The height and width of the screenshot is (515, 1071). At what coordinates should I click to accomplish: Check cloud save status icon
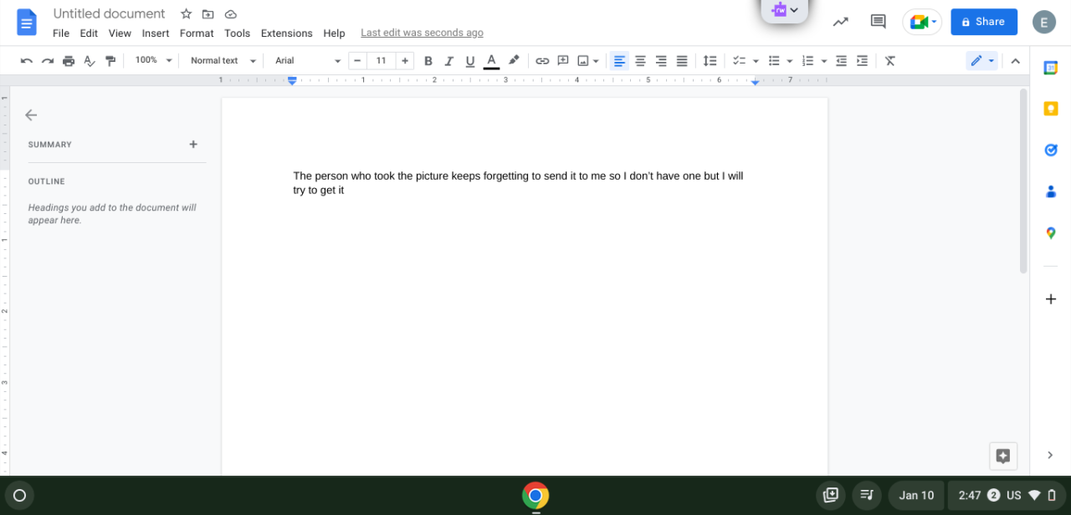point(230,14)
